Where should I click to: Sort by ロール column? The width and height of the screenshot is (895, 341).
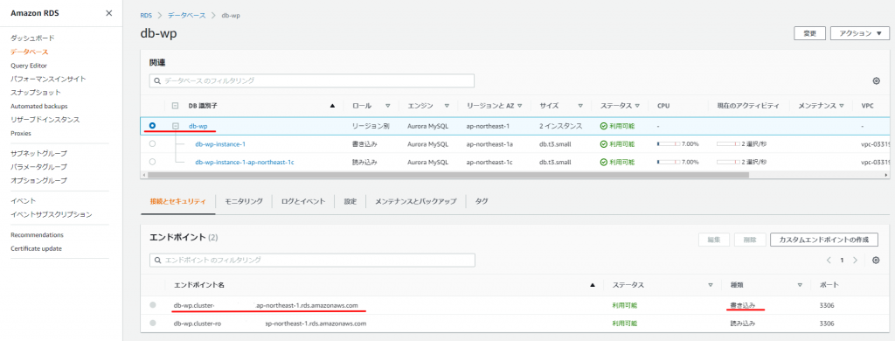(387, 106)
